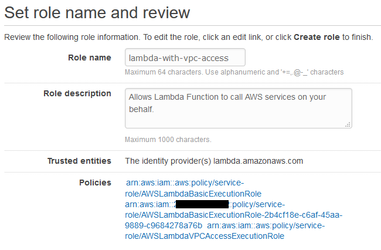The height and width of the screenshot is (250, 381).
Task: Click the bold "Create role" text
Action: (317, 37)
